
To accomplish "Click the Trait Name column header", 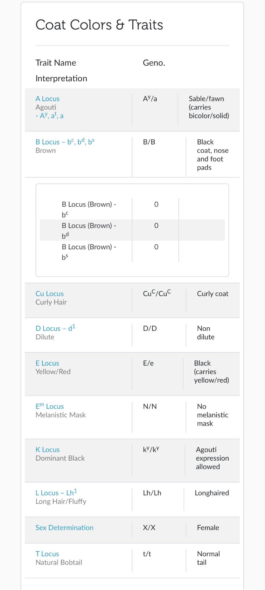I will pos(56,63).
